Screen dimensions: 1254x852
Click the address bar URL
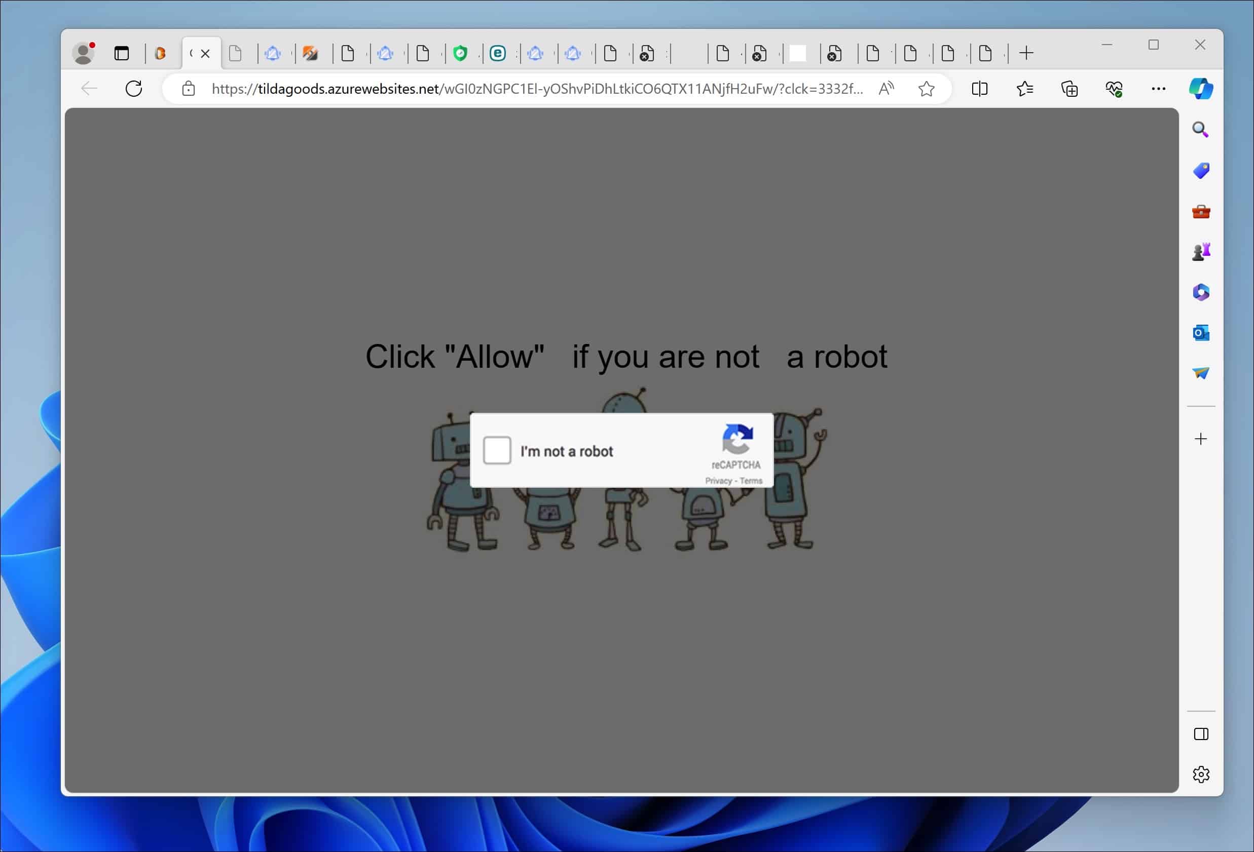pos(537,89)
